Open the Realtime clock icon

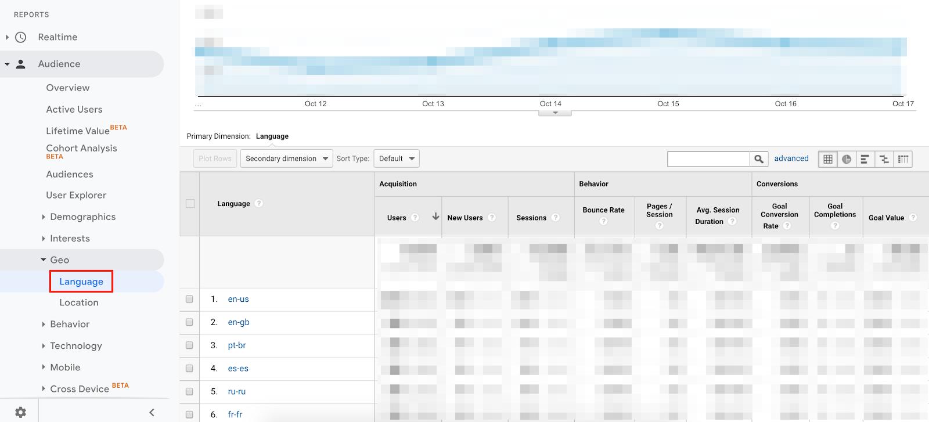21,37
